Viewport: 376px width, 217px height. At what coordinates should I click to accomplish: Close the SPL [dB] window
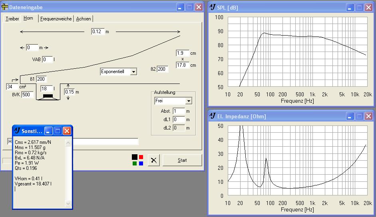[368, 8]
